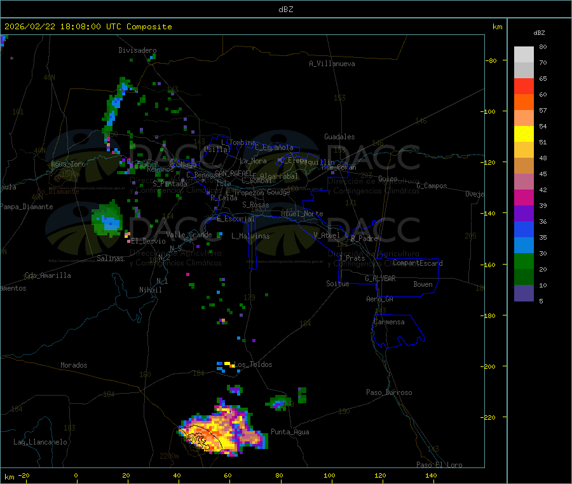Click the Cda_Amarilla location label
This screenshot has height=484, width=572.
48,275
